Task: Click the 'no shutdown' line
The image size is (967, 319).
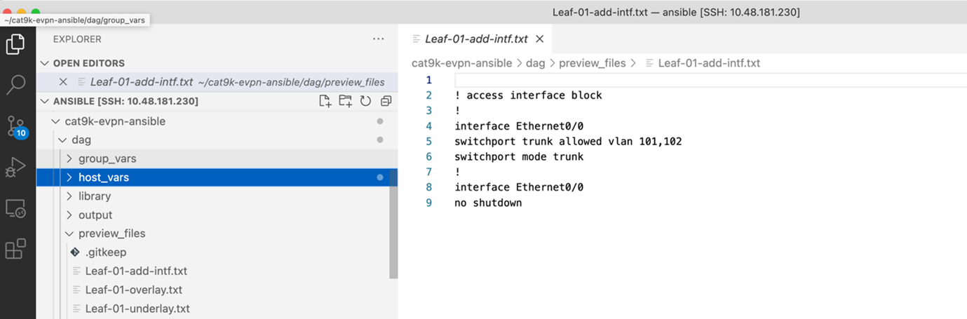Action: tap(488, 203)
